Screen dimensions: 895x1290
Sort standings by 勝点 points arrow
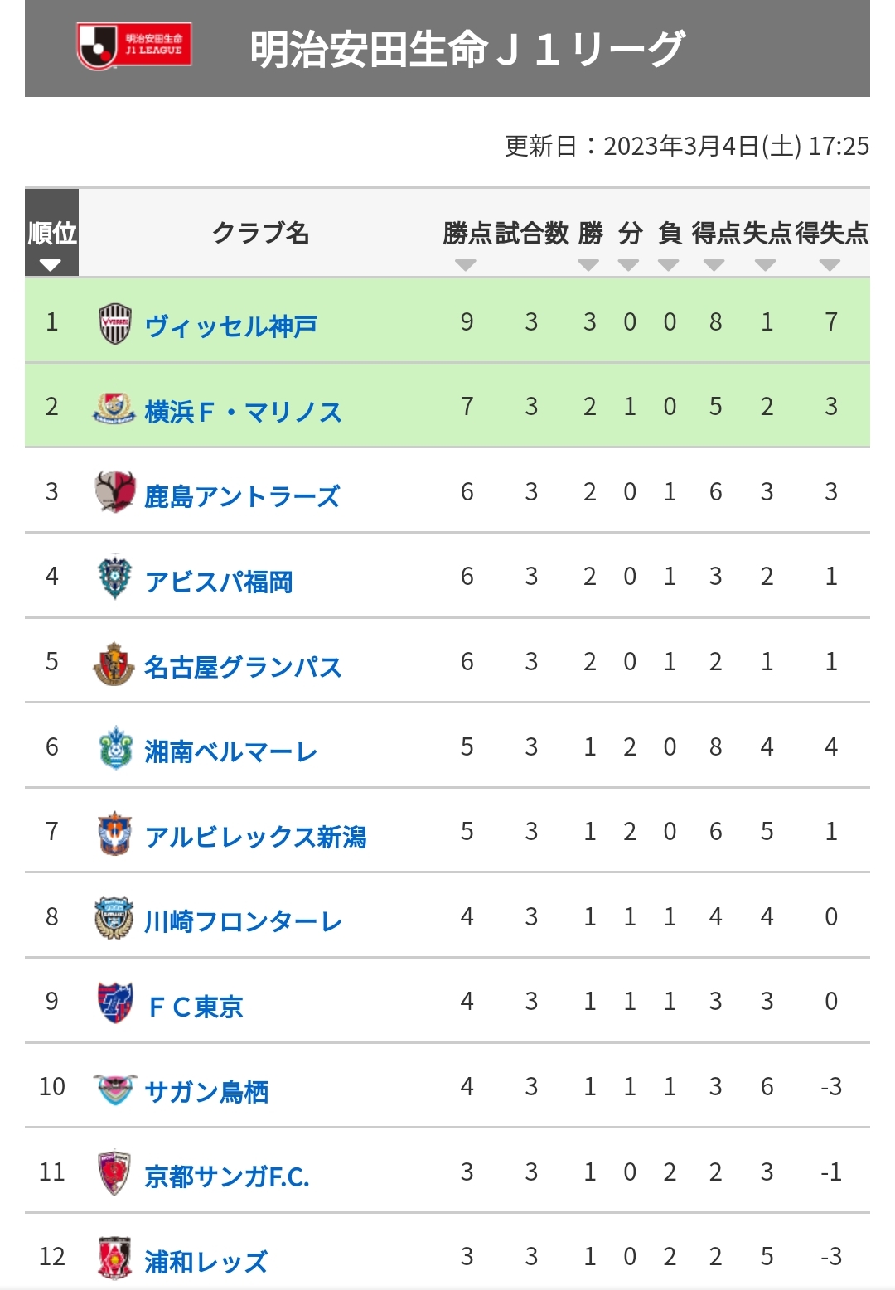pyautogui.click(x=466, y=265)
